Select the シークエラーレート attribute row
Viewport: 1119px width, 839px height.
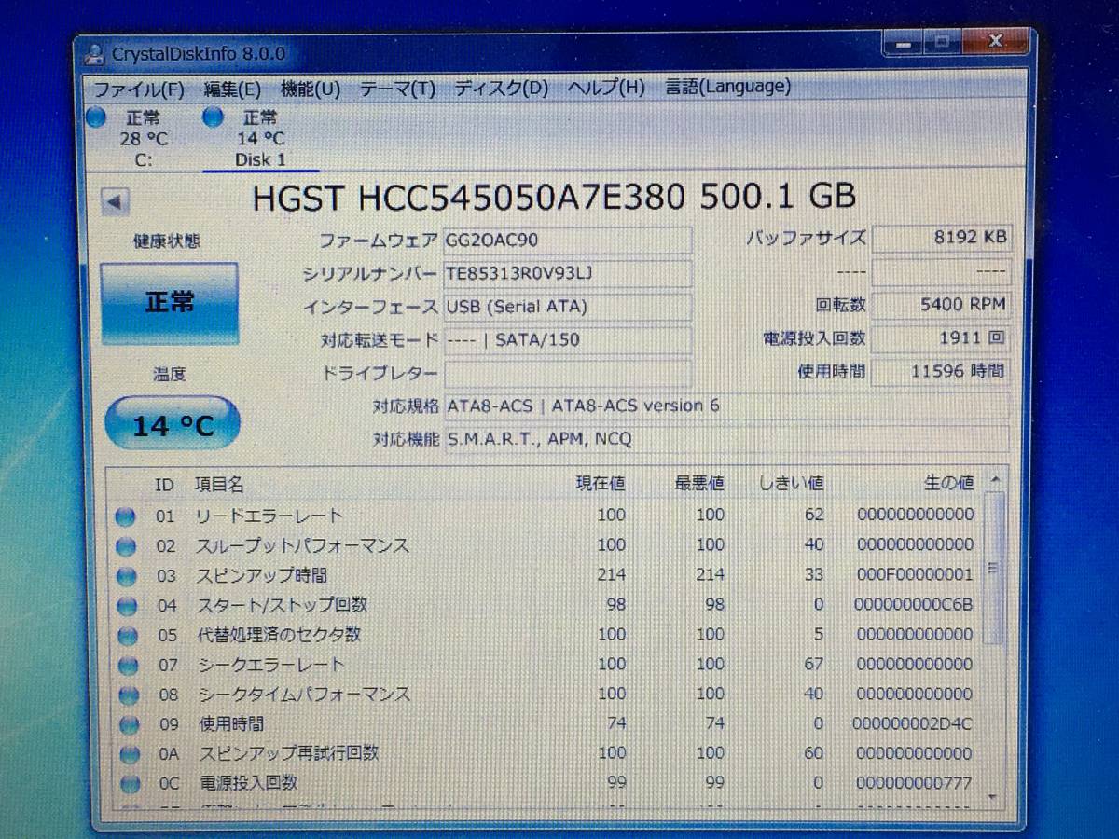[546, 665]
